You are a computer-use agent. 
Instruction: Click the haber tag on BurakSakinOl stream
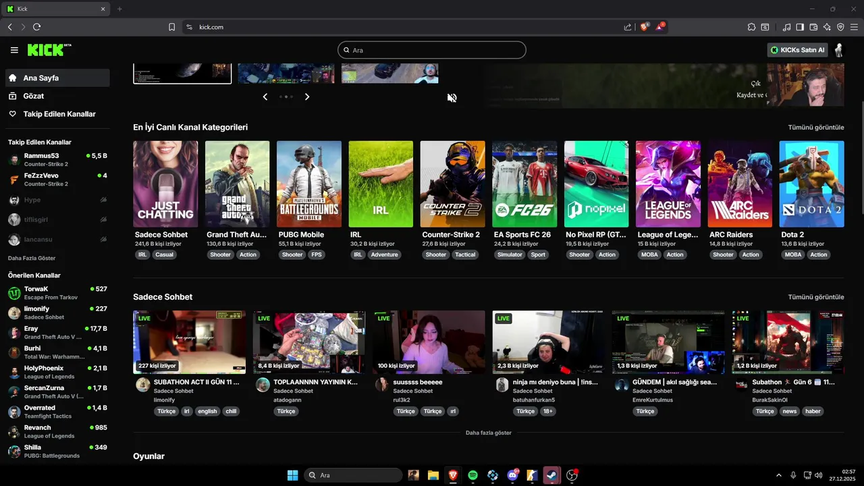813,411
